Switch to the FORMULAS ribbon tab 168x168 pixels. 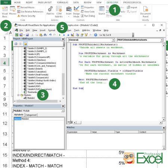[62, 3]
